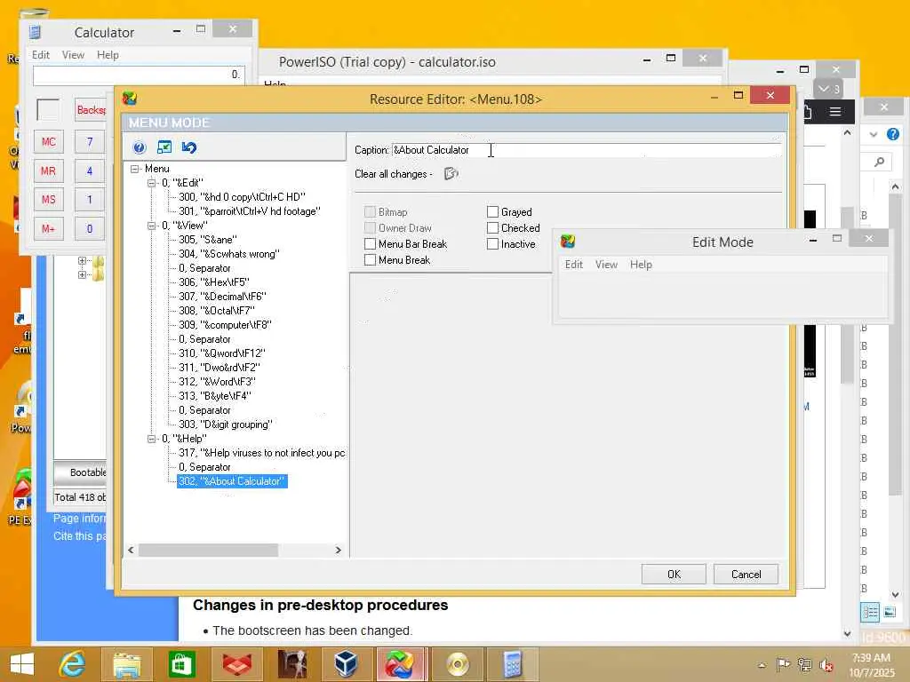
Task: Select tree item 306 "&Hex\tF5"
Action: [x=213, y=282]
